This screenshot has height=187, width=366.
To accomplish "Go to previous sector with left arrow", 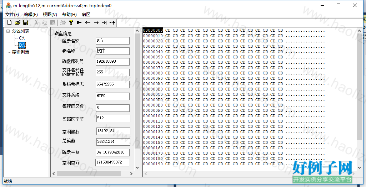I will pos(88,22).
